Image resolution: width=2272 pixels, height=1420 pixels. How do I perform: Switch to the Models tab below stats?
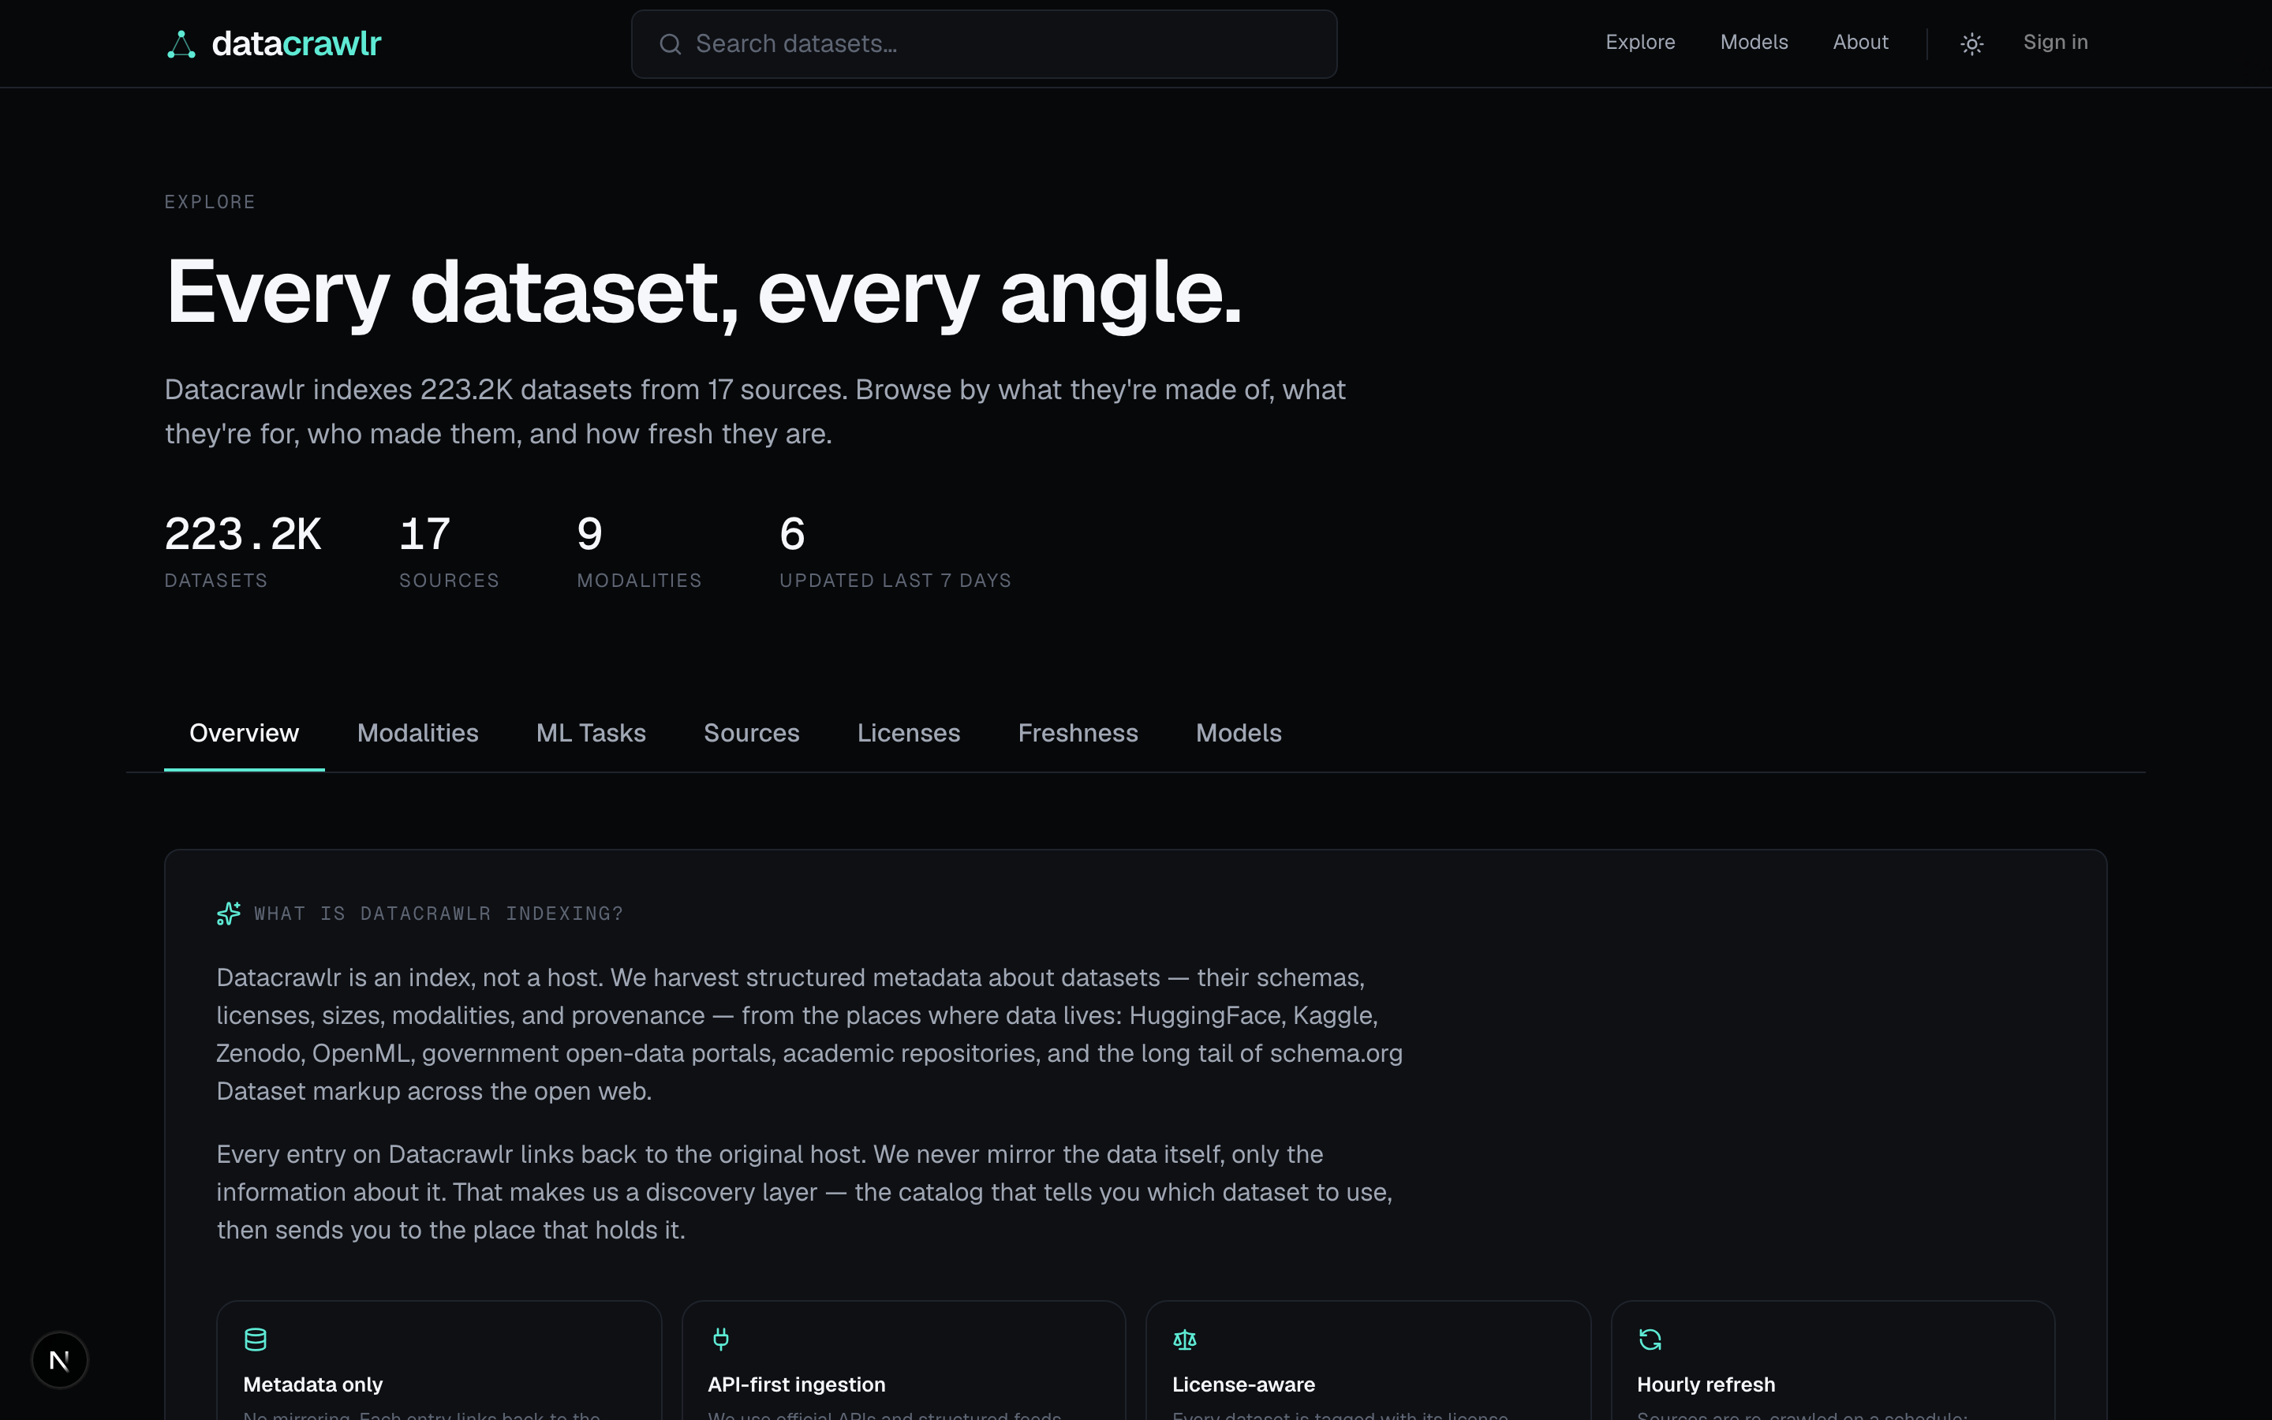[1239, 734]
